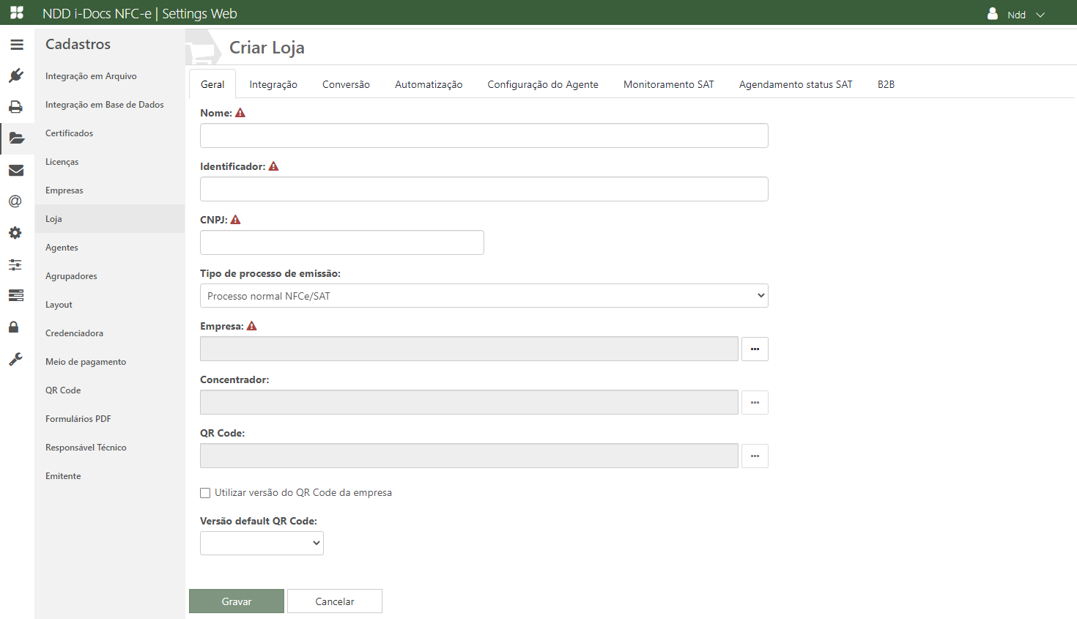Screen dimensions: 1077x619
Task: Open the wrench tools icon
Action: [15, 359]
